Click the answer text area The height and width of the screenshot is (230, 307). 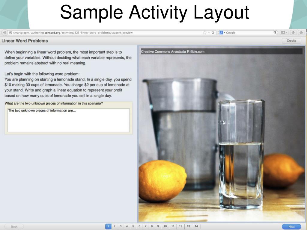coord(69,120)
